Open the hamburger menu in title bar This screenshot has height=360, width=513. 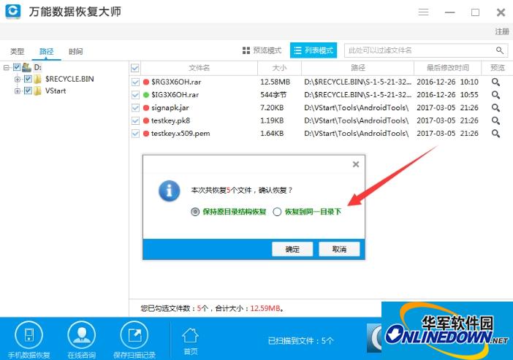[x=423, y=12]
